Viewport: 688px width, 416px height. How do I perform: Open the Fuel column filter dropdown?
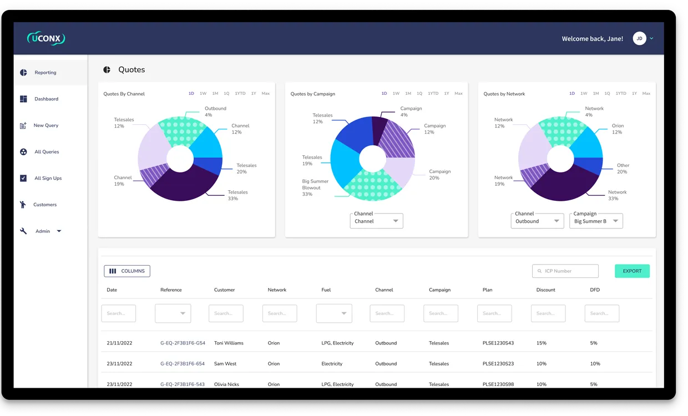pos(334,313)
